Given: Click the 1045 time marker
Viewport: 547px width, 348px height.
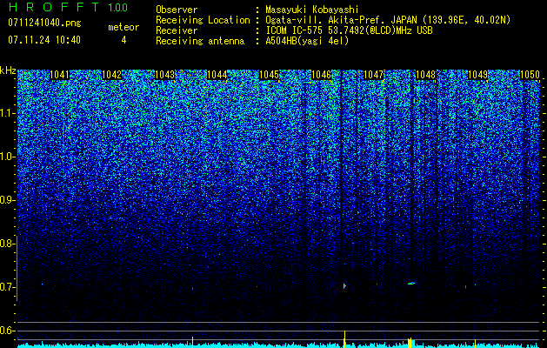Looking at the screenshot, I should (269, 75).
